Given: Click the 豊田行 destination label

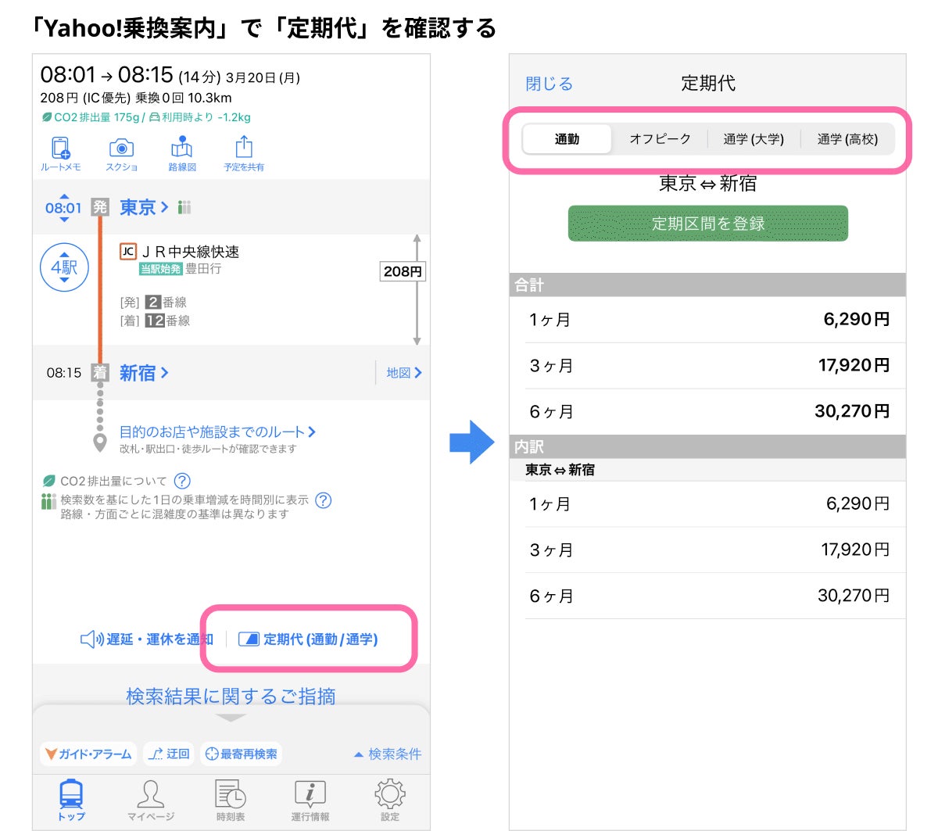Looking at the screenshot, I should [203, 268].
